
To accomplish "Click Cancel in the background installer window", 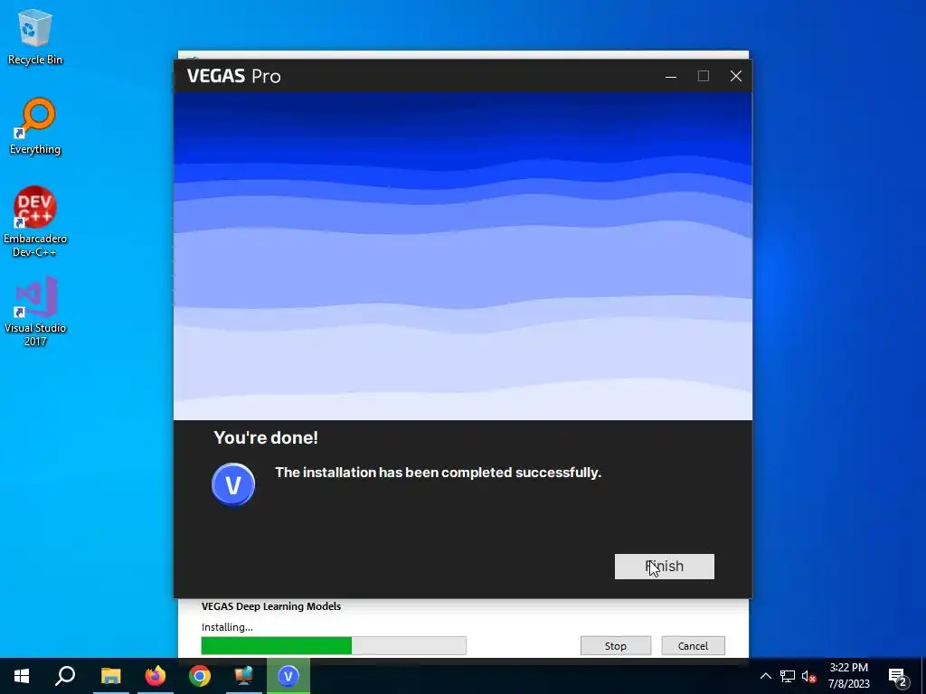I will pyautogui.click(x=693, y=645).
